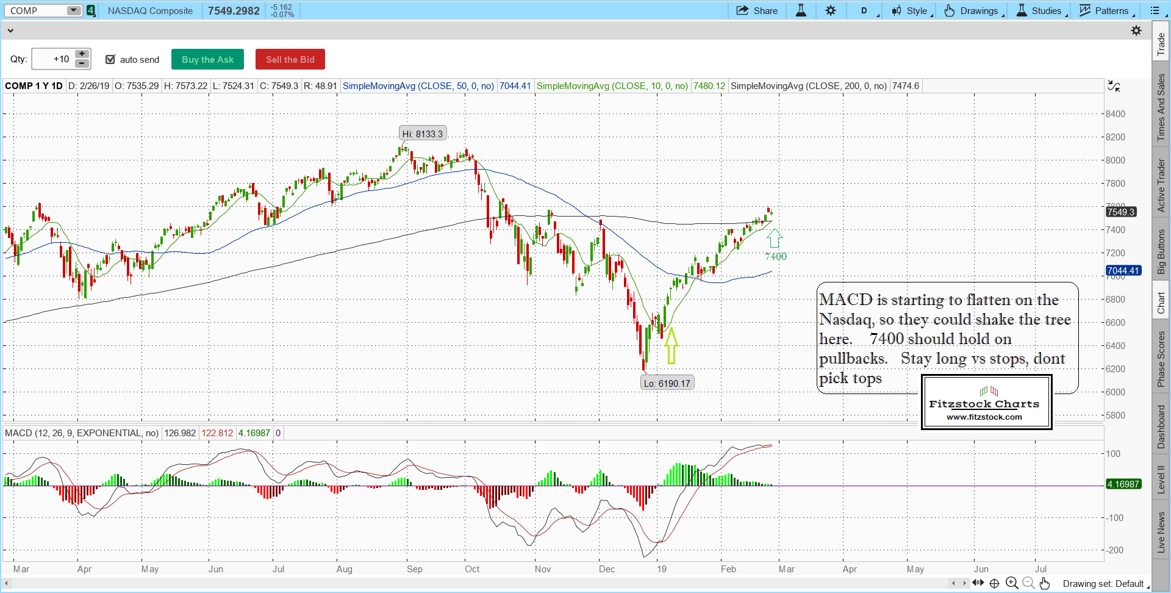Open the COMP symbol dropdown arrow
The height and width of the screenshot is (593, 1171).
click(x=73, y=10)
